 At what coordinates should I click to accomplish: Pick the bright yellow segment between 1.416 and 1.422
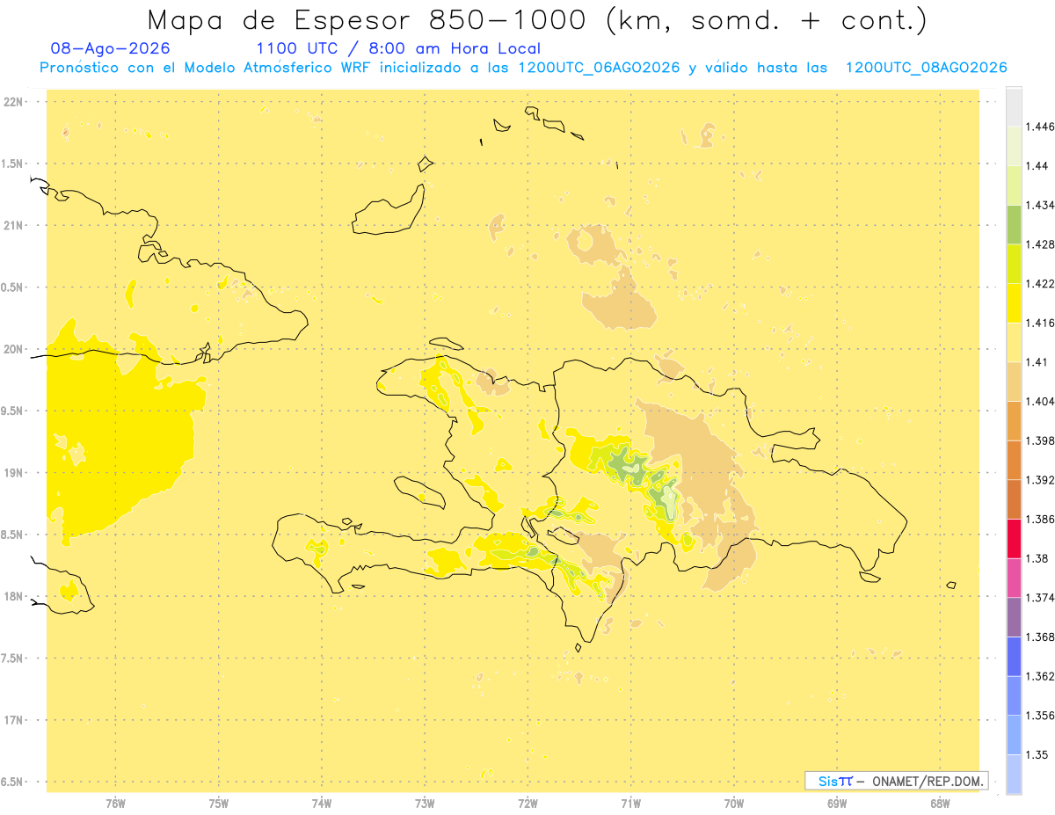pos(1014,303)
